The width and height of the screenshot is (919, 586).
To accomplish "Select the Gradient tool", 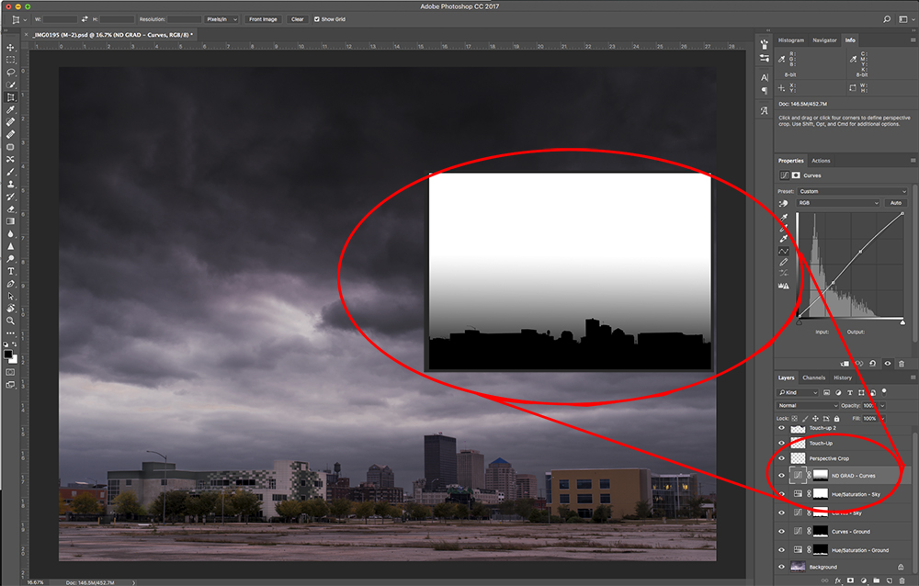I will click(10, 221).
